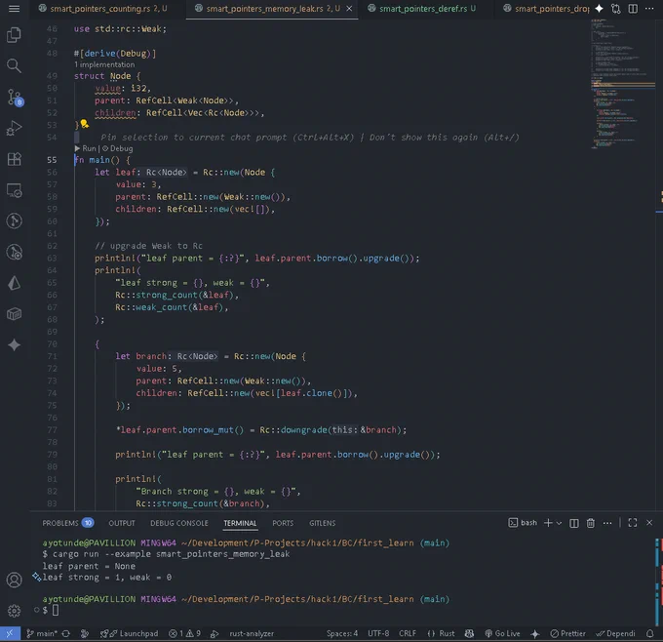Open the Remote Explorer view
This screenshot has width=663, height=642.
(x=14, y=190)
